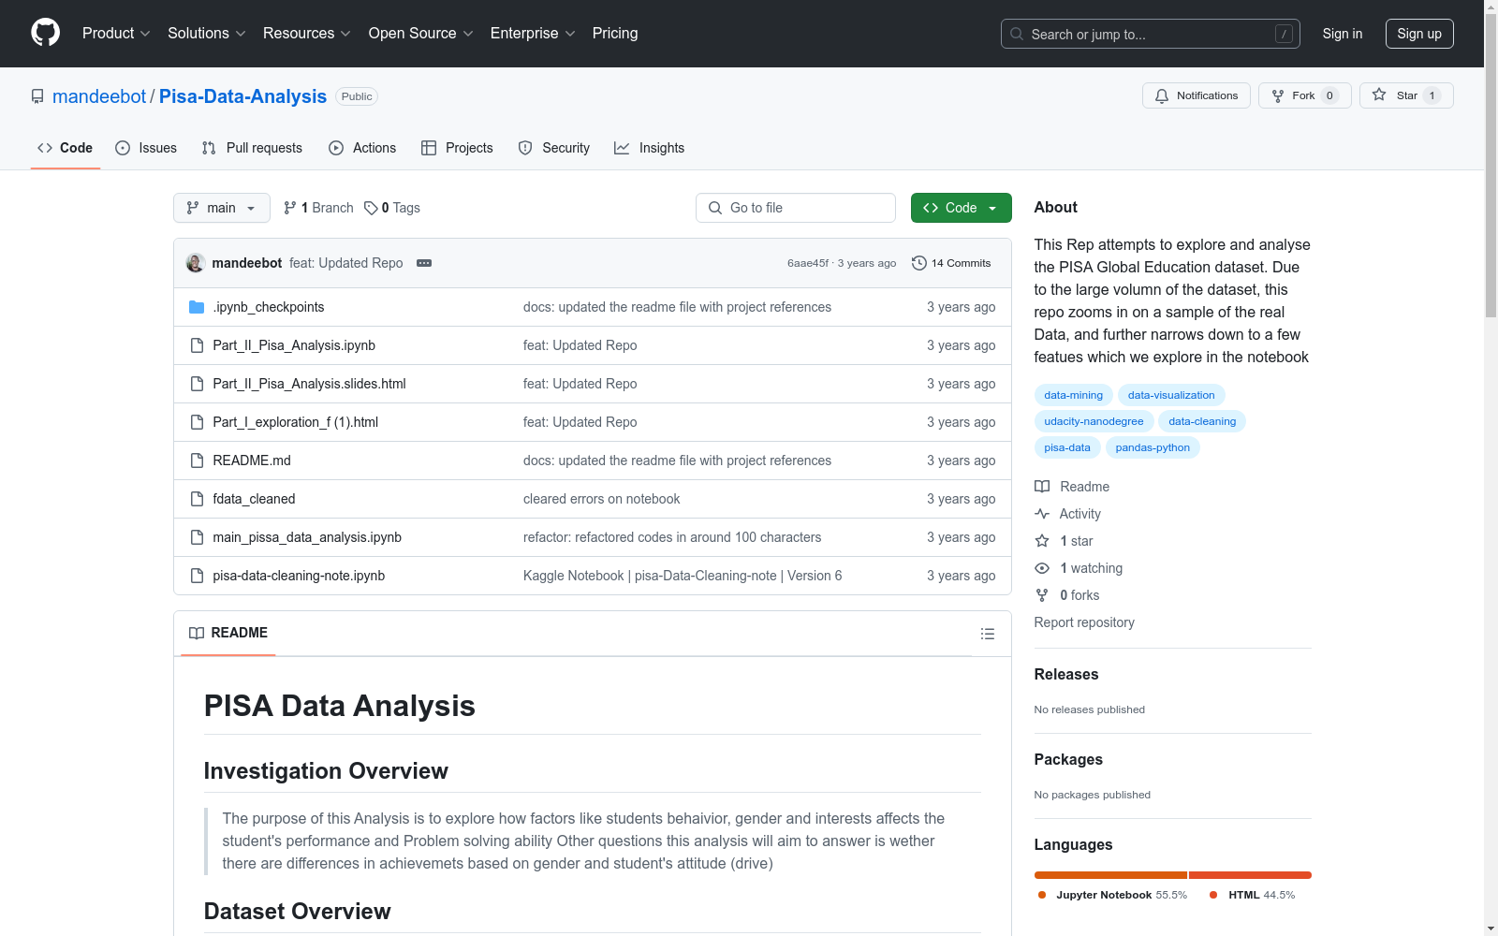Click the commits history clock icon

(x=919, y=263)
